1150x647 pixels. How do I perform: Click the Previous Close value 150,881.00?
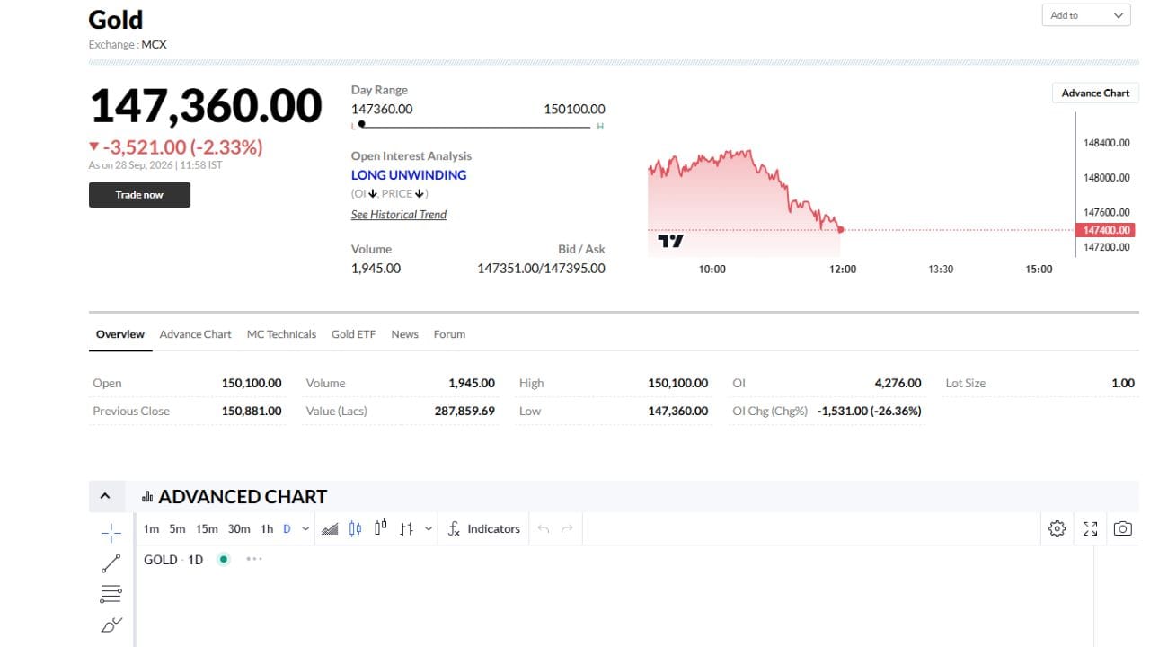click(x=252, y=411)
